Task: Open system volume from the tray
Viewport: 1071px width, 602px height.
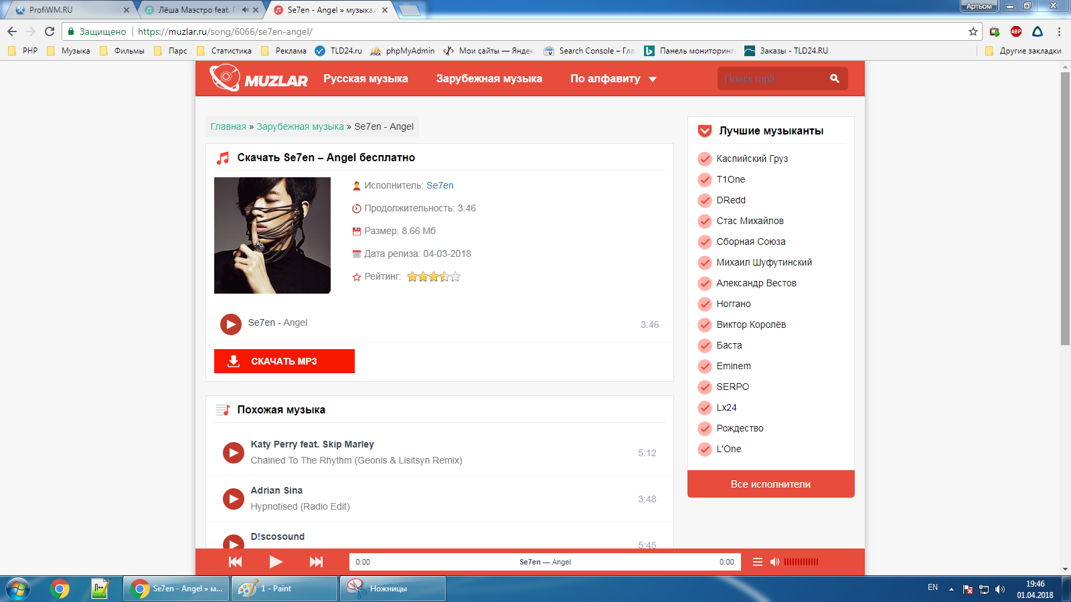Action: click(x=1000, y=589)
